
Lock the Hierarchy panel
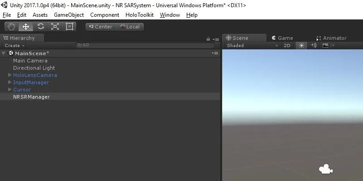pyautogui.click(x=208, y=39)
